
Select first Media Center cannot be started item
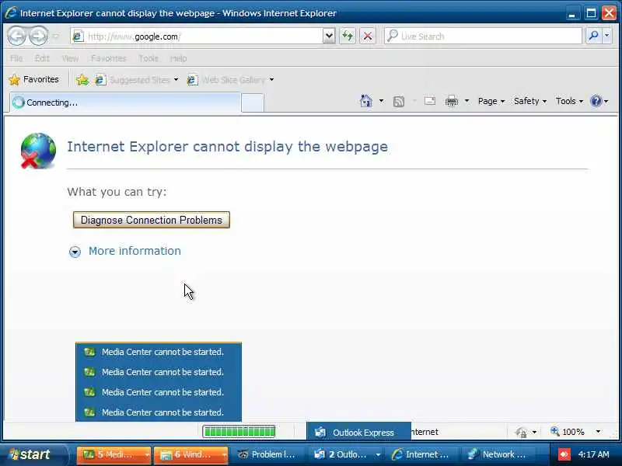(159, 352)
